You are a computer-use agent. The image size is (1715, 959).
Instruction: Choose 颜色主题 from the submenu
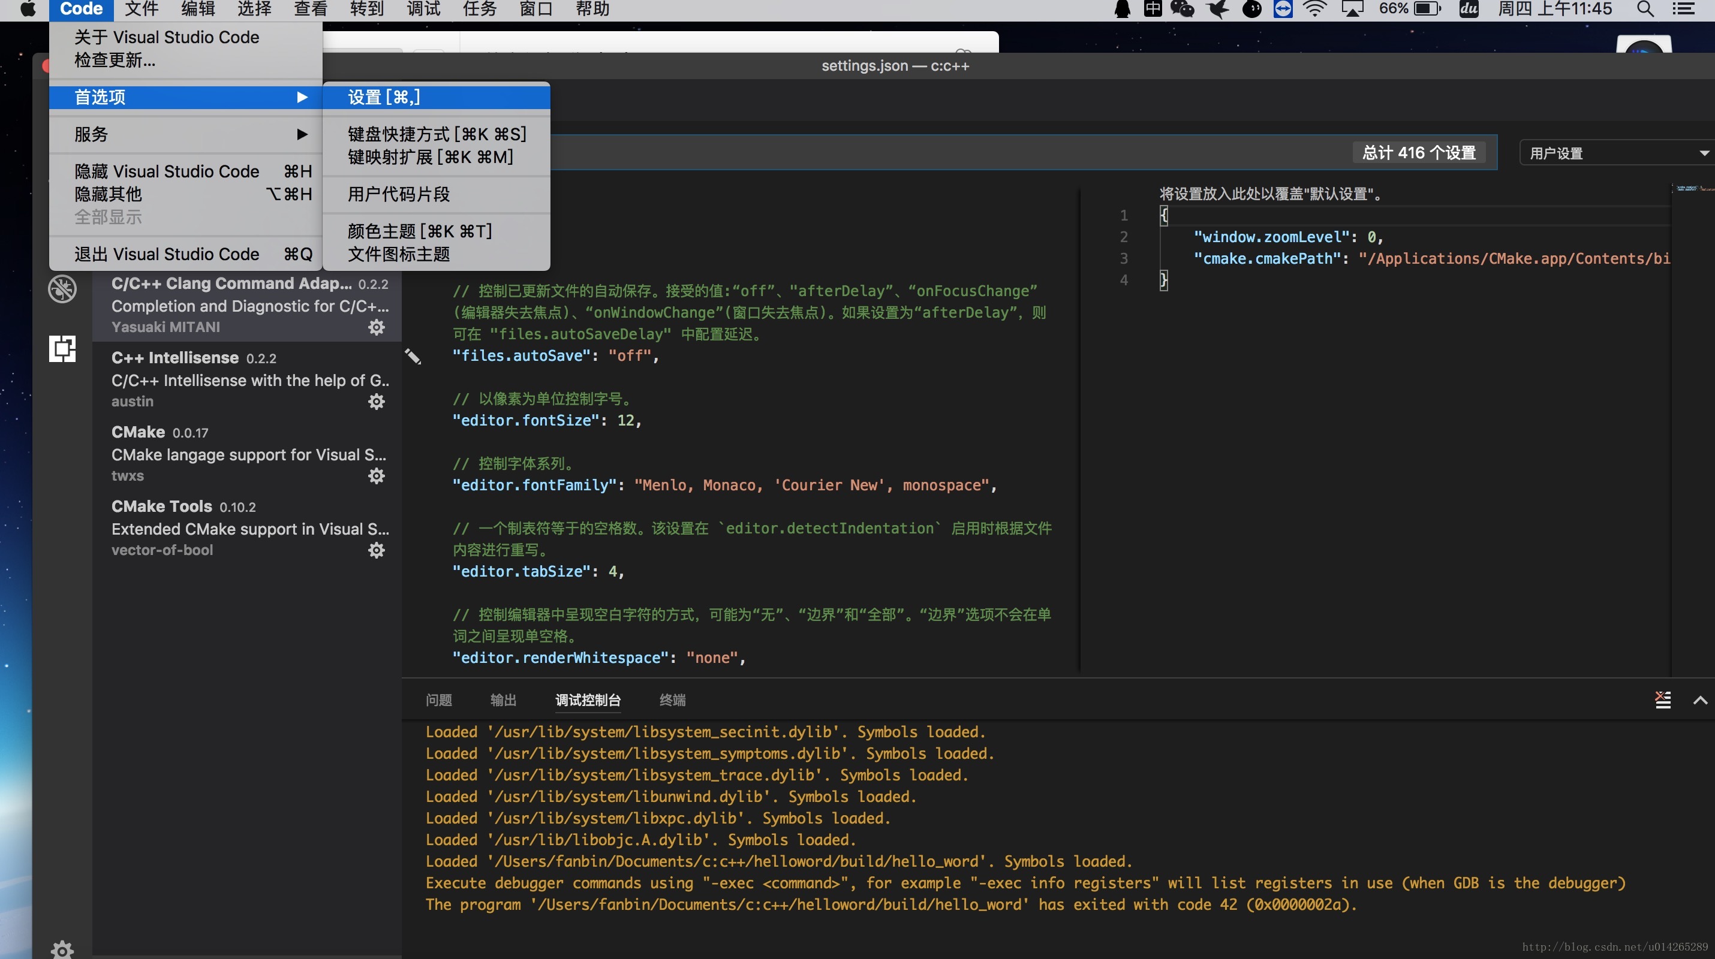pyautogui.click(x=436, y=231)
